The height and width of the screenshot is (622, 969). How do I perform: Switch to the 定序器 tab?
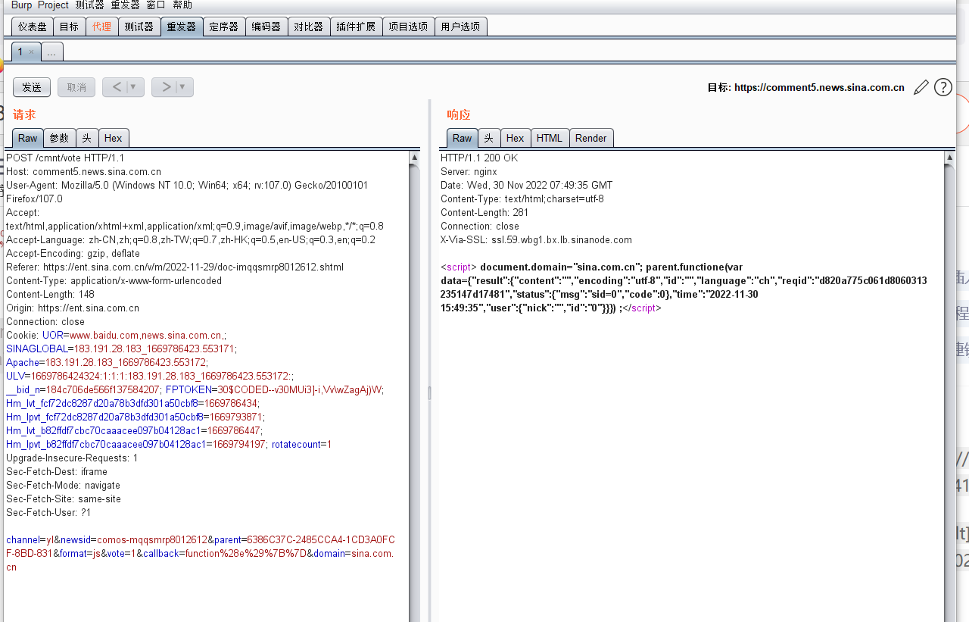point(224,27)
